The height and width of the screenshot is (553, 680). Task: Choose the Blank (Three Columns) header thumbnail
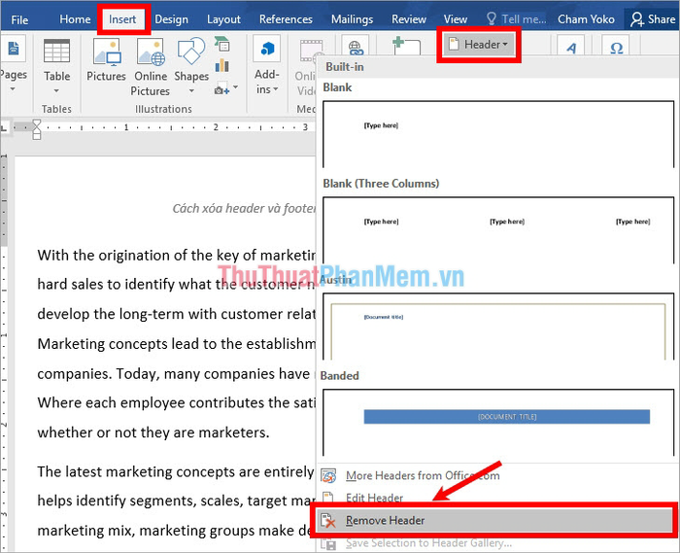point(498,230)
